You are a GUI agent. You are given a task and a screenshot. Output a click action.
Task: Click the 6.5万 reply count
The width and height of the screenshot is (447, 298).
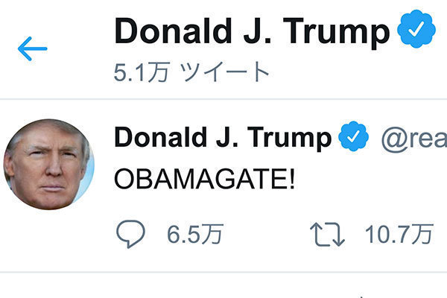pyautogui.click(x=194, y=235)
